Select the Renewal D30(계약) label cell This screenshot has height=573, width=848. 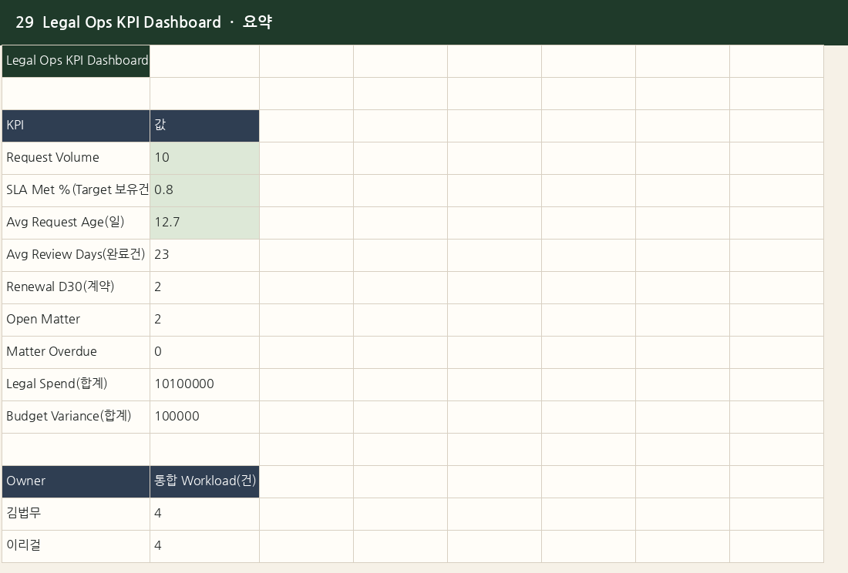click(76, 288)
